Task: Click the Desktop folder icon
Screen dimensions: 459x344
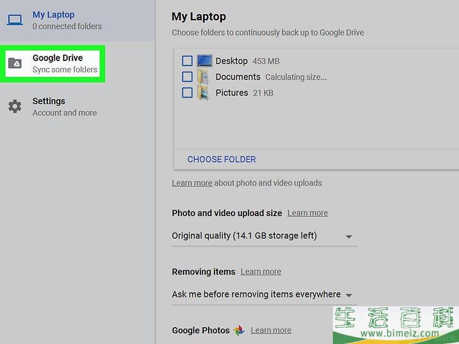Action: click(204, 61)
